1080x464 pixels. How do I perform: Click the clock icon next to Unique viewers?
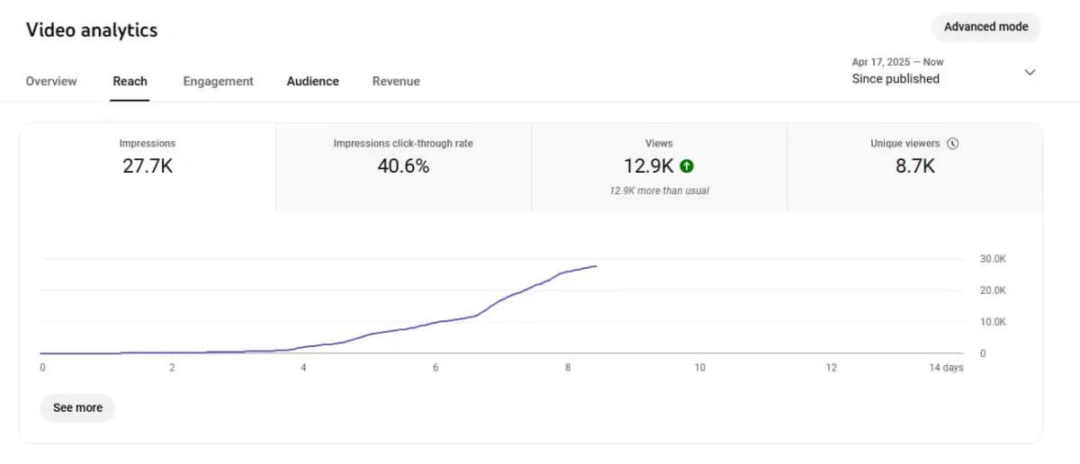[952, 144]
